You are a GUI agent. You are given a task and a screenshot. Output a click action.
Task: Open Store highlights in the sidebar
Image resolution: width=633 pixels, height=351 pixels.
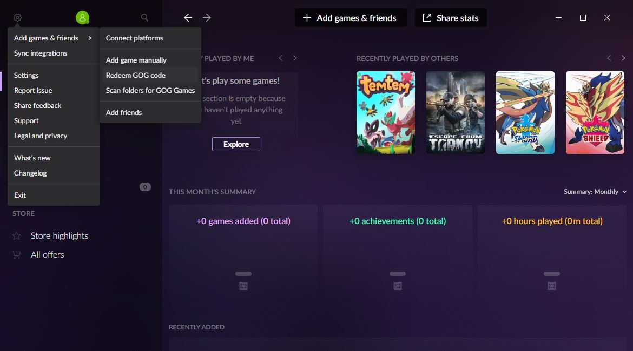tap(60, 236)
